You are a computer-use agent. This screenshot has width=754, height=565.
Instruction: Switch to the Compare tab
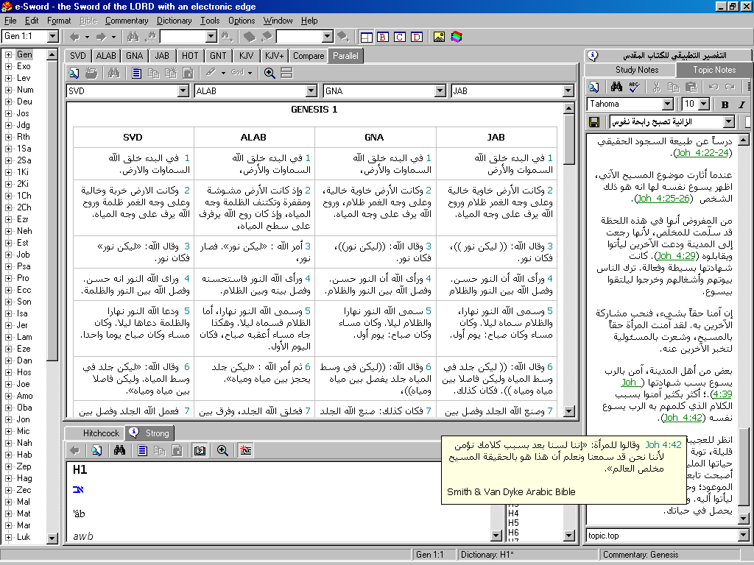click(x=309, y=56)
